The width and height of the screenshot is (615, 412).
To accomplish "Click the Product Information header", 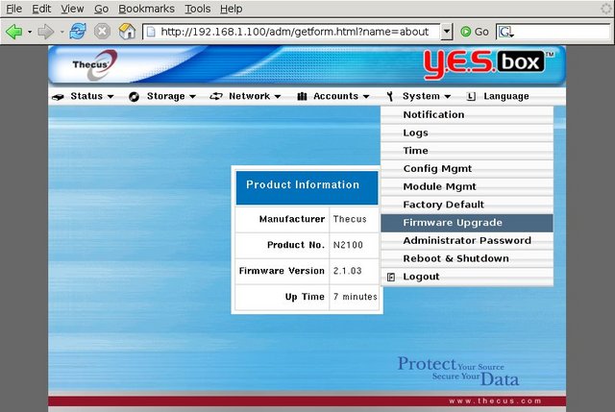I will point(307,187).
